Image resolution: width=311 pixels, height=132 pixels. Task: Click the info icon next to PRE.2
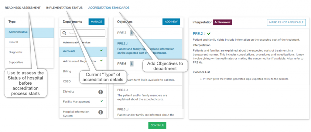132,33
